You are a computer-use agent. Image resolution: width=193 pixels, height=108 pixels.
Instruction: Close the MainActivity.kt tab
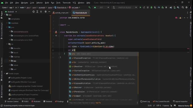[88, 13]
